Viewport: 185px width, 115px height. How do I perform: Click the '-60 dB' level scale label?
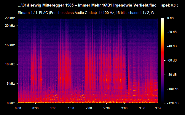[x=172, y=60]
